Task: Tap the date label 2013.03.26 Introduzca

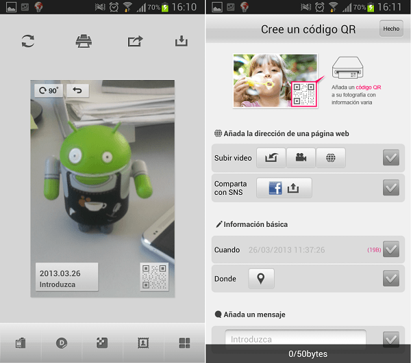Action: (x=67, y=277)
